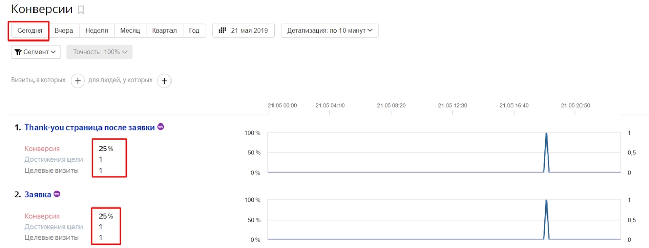Open the Thank-you страница после заявки goal link
This screenshot has width=649, height=248.
pyautogui.click(x=89, y=128)
